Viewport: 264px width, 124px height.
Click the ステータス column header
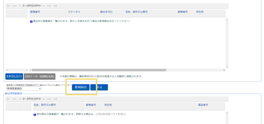(x=74, y=12)
